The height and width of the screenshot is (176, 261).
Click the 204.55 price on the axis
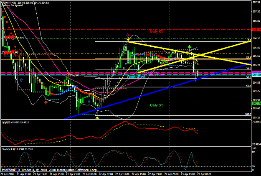coord(257,82)
